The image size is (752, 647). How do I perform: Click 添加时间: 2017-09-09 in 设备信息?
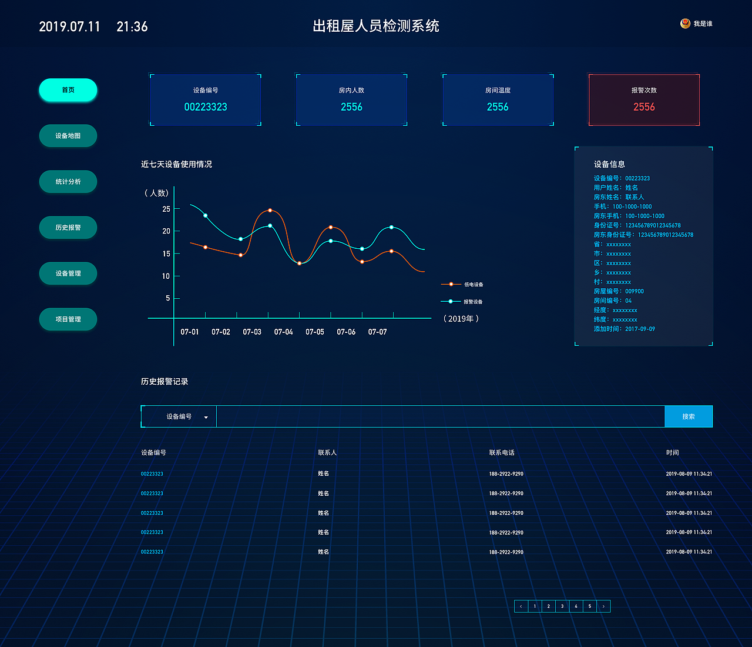click(625, 329)
